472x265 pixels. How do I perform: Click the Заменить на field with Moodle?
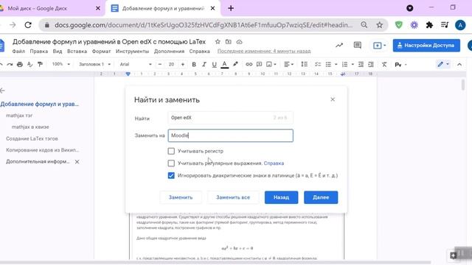pos(230,135)
